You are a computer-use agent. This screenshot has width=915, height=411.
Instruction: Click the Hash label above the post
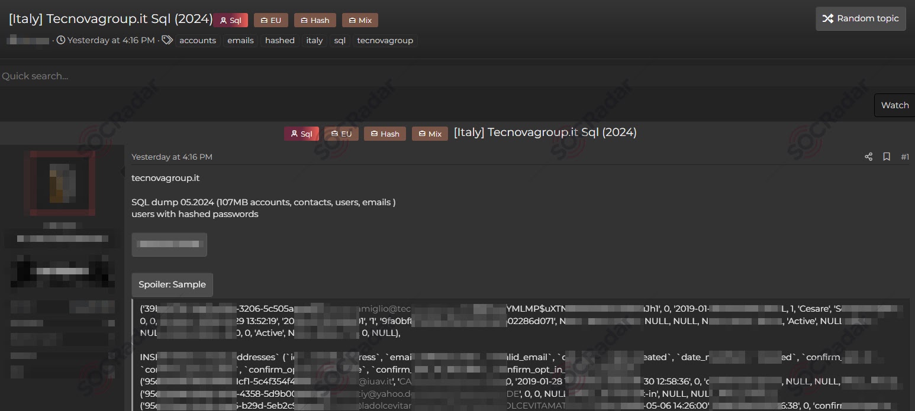(x=385, y=134)
